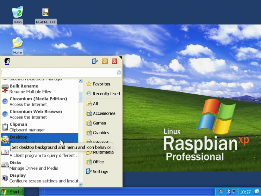Click scrollbar down arrow in app list

(80, 184)
